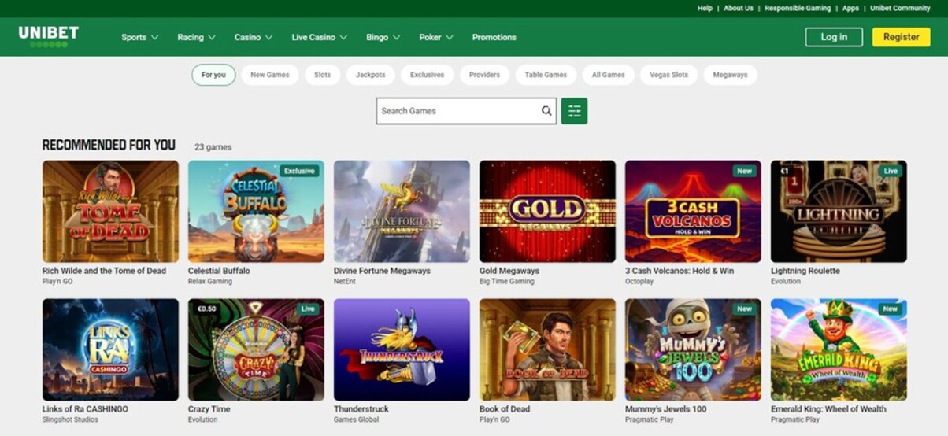Open the Lightning Roulette live thumbnail
This screenshot has height=436, width=948.
point(839,211)
